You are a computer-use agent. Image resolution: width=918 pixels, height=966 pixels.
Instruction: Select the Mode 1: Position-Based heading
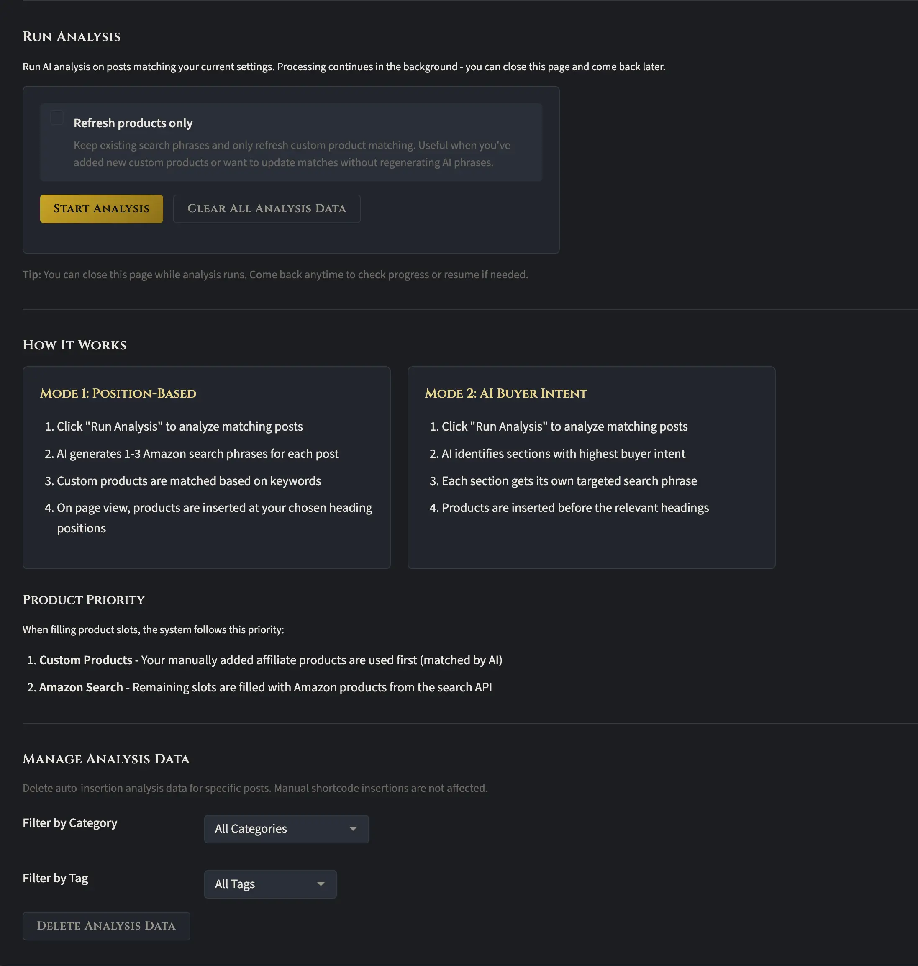point(118,393)
